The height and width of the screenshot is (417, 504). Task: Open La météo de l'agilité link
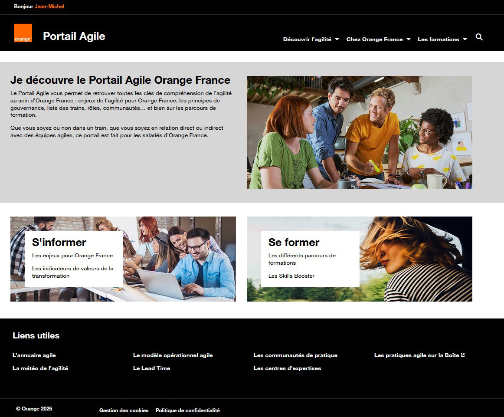[40, 368]
